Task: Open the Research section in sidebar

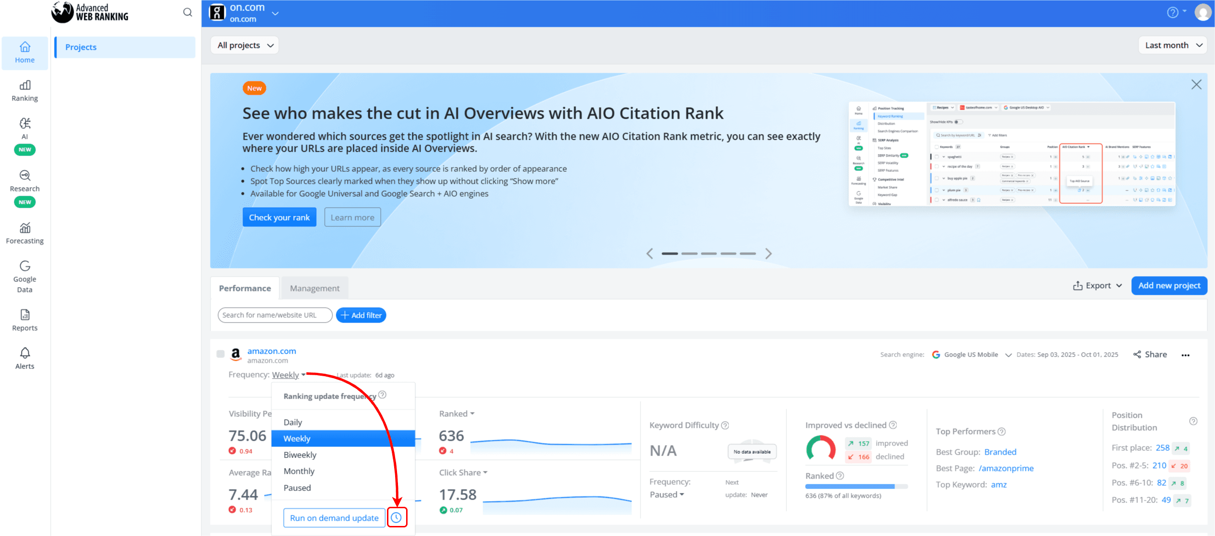Action: click(x=25, y=188)
